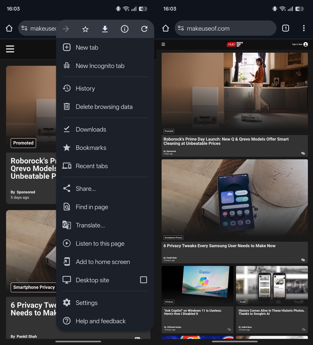Click the Smartphone Privacy tag on right page
313x345 pixels.
(173, 238)
